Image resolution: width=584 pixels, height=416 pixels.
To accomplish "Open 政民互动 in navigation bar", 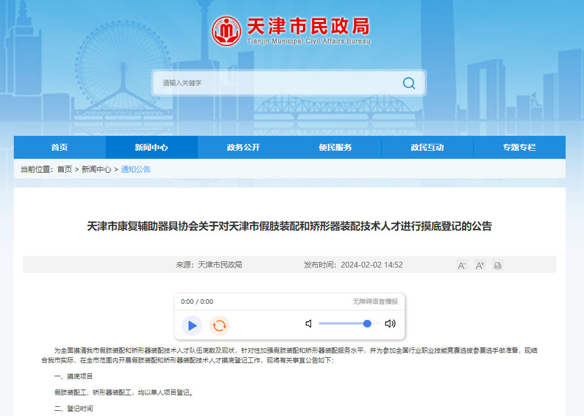I will (427, 147).
